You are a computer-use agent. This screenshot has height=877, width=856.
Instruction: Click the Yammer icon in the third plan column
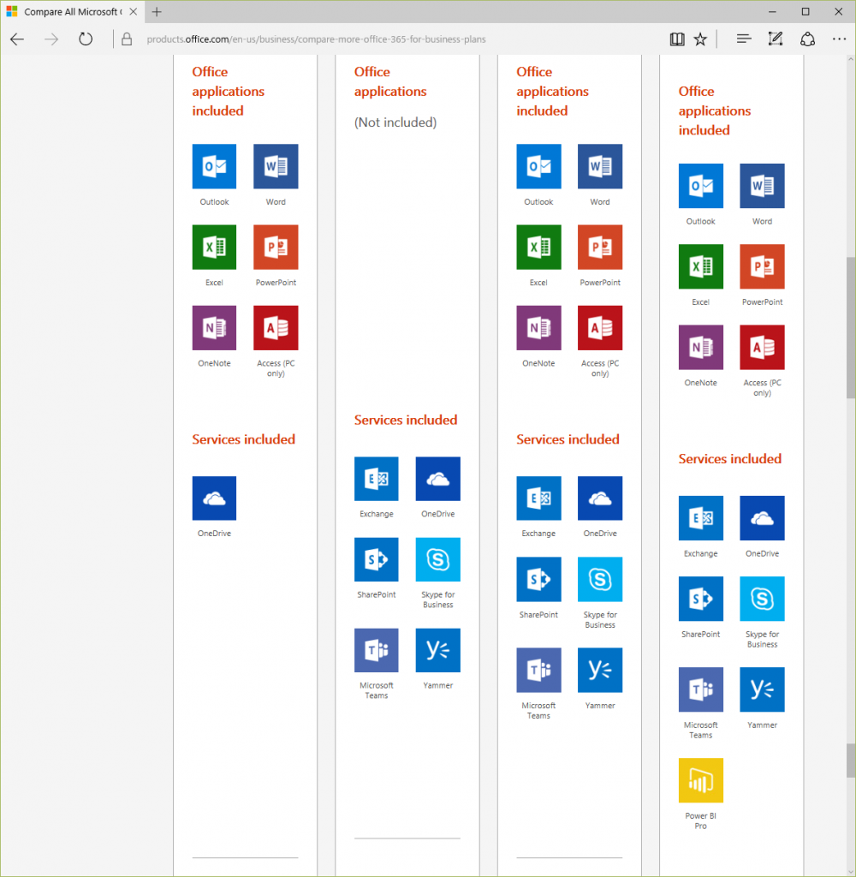point(600,670)
